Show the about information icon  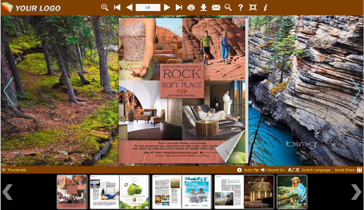265,8
